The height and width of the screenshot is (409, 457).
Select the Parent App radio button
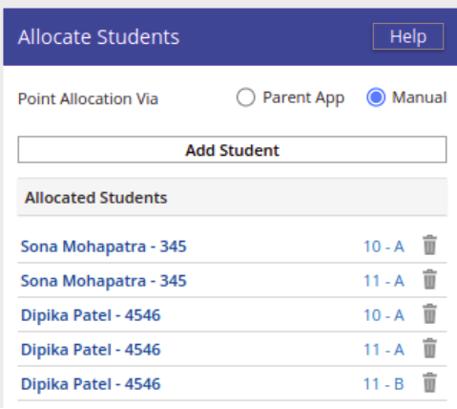[x=246, y=97]
